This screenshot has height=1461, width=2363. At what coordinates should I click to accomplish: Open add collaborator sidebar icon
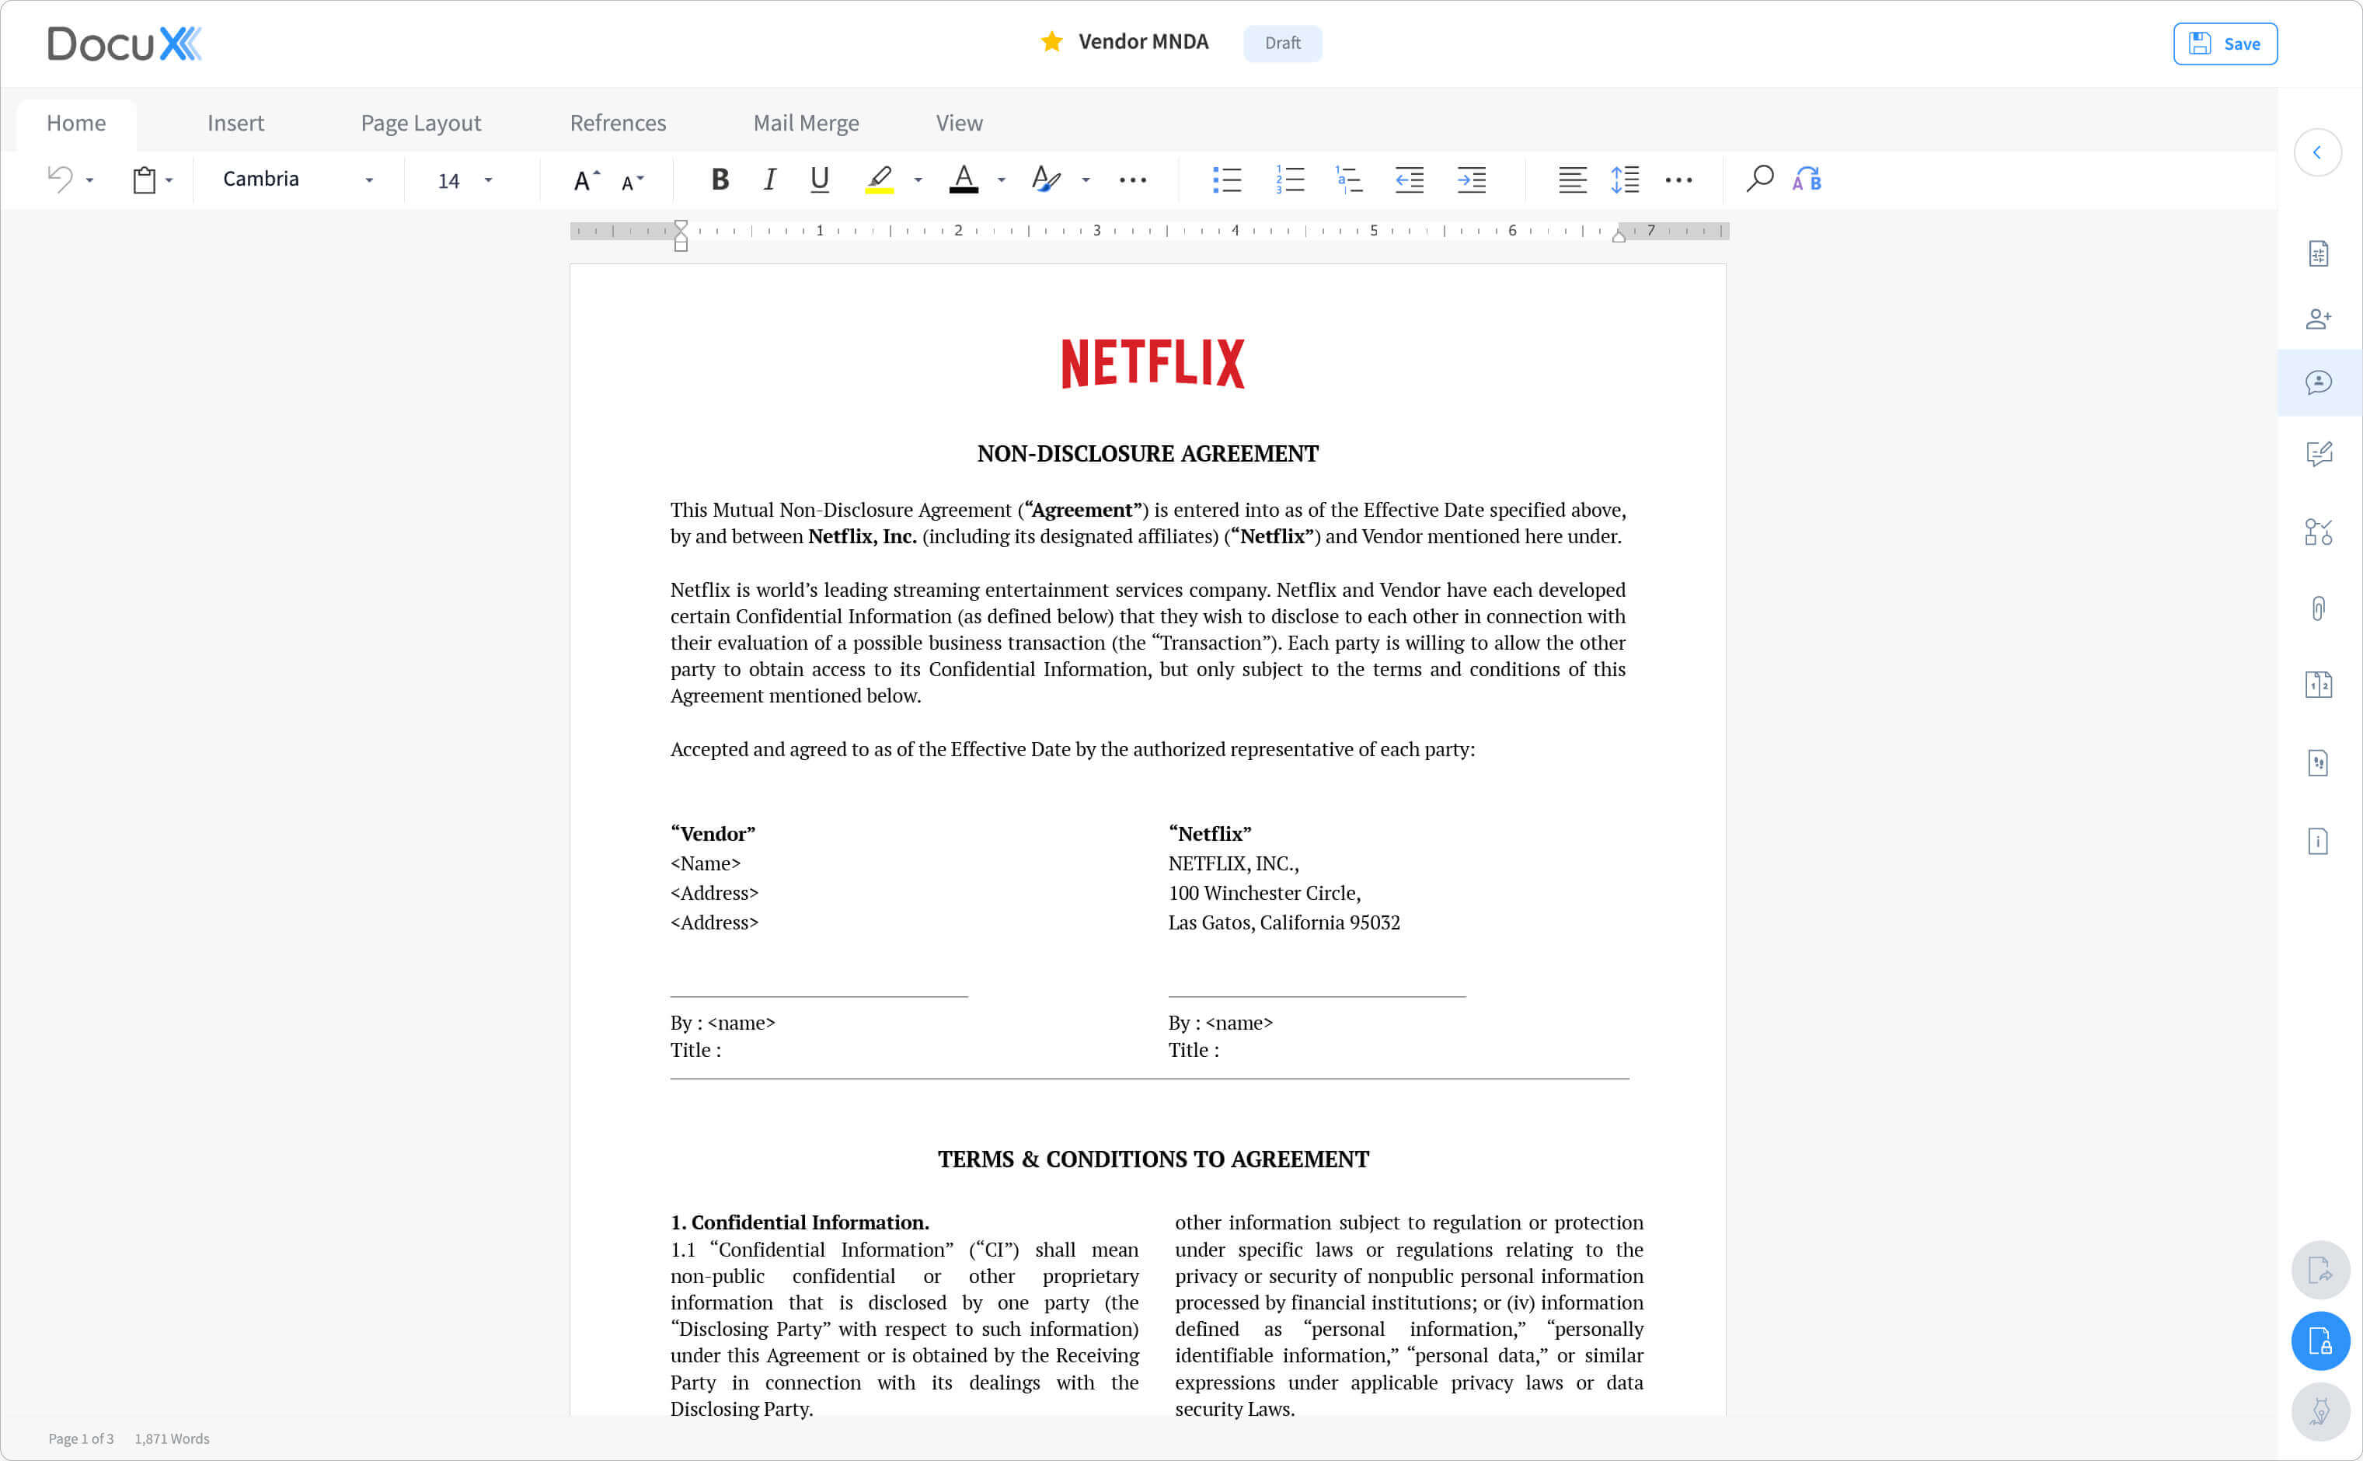pos(2318,319)
